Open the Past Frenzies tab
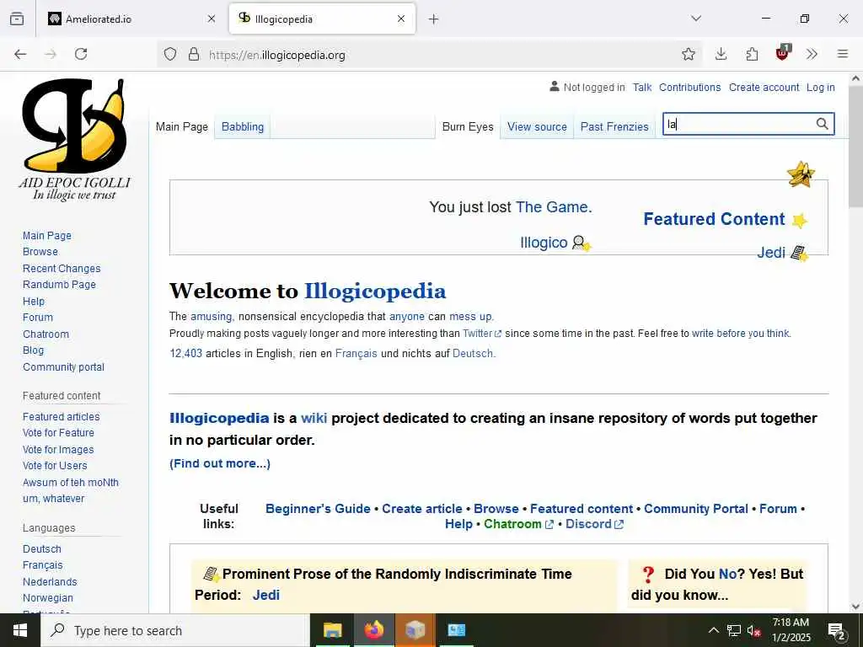This screenshot has height=647, width=863. click(614, 126)
